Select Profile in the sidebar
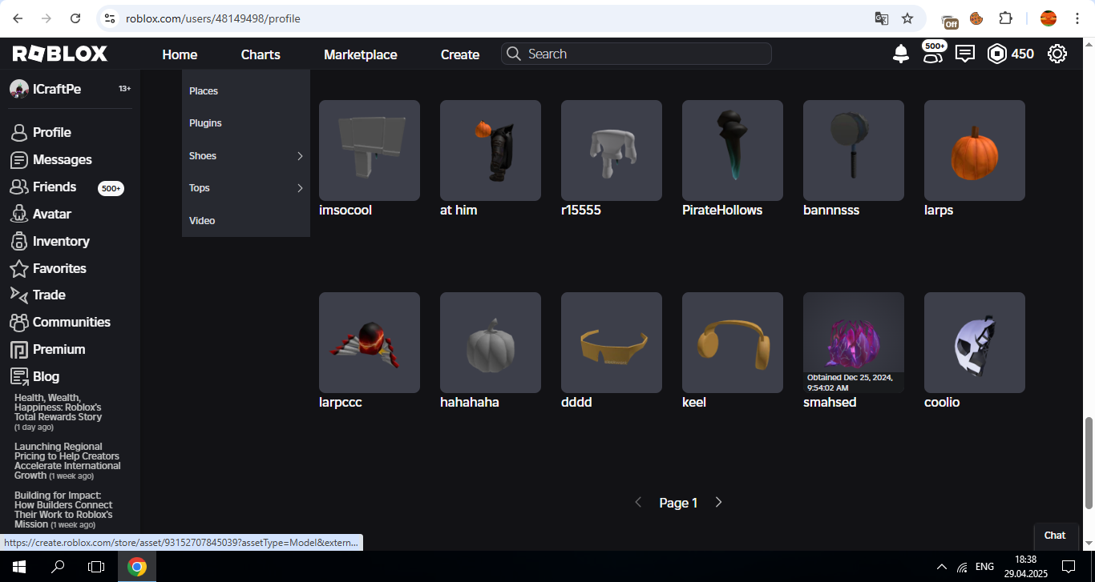This screenshot has width=1095, height=582. 50,132
